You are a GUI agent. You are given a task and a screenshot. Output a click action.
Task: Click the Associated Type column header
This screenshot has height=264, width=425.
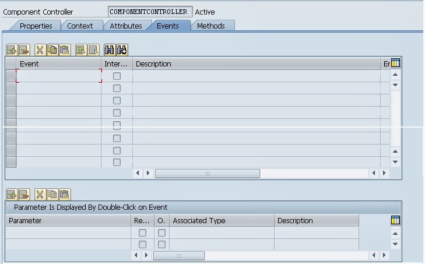click(x=222, y=221)
